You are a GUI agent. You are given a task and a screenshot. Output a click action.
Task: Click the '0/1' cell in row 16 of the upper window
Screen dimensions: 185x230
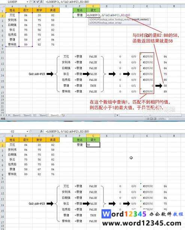click(134, 86)
